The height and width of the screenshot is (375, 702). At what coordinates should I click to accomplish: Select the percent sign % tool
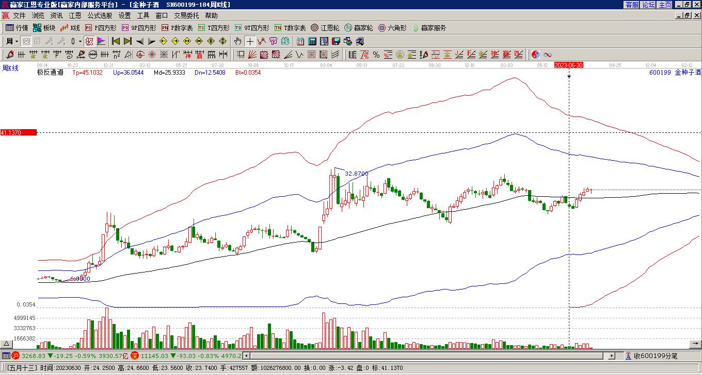click(376, 55)
